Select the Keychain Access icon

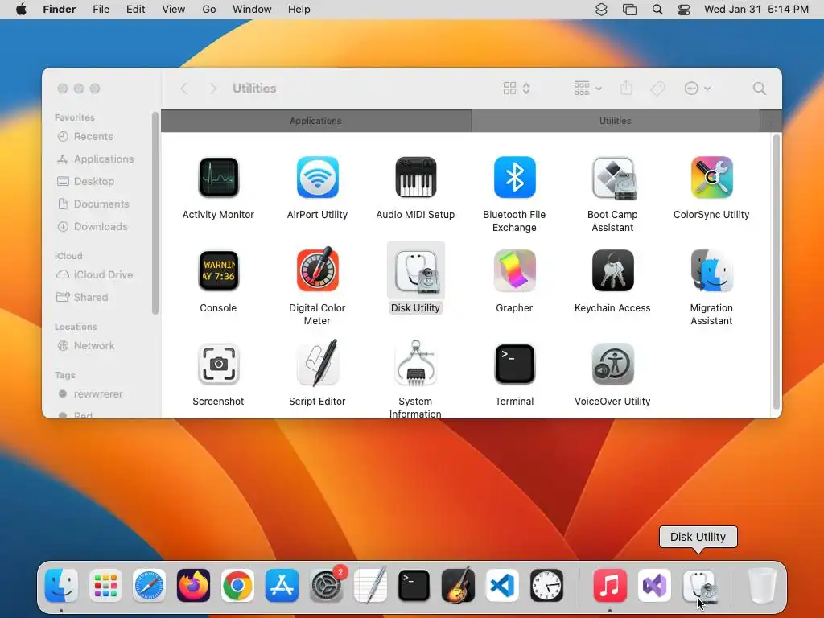[612, 270]
